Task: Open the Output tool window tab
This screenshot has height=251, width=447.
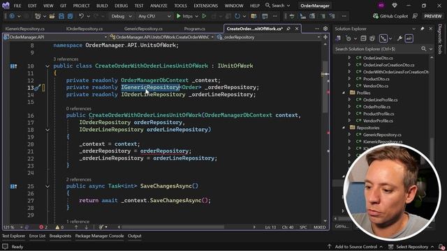Action: (135, 236)
